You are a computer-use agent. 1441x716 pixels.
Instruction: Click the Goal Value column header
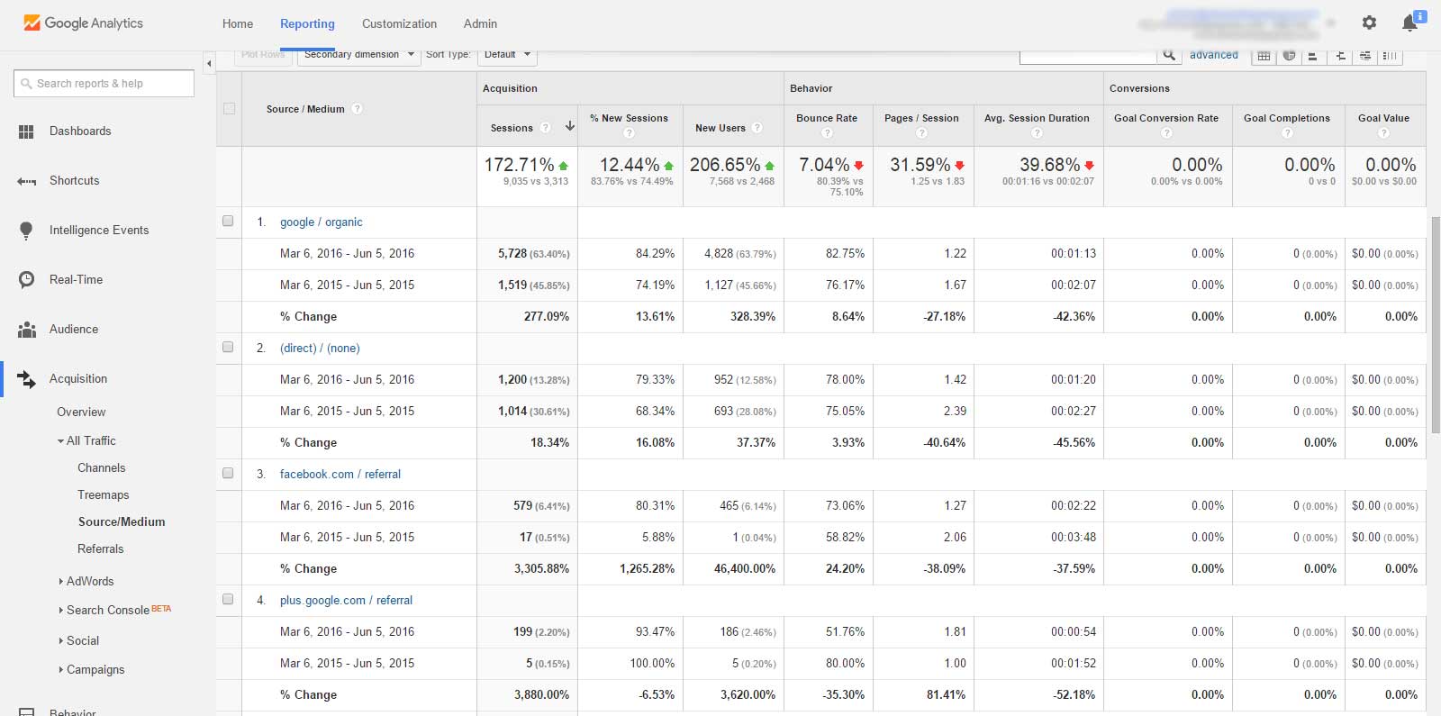tap(1383, 118)
